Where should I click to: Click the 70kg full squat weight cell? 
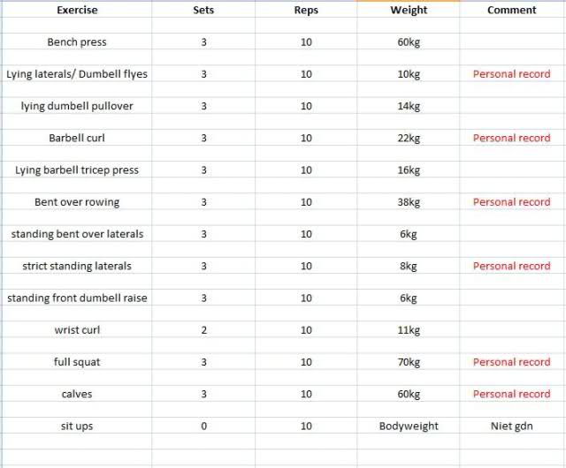point(409,362)
